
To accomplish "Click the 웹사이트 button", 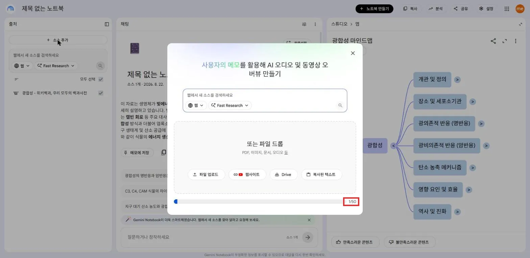I will tap(247, 175).
